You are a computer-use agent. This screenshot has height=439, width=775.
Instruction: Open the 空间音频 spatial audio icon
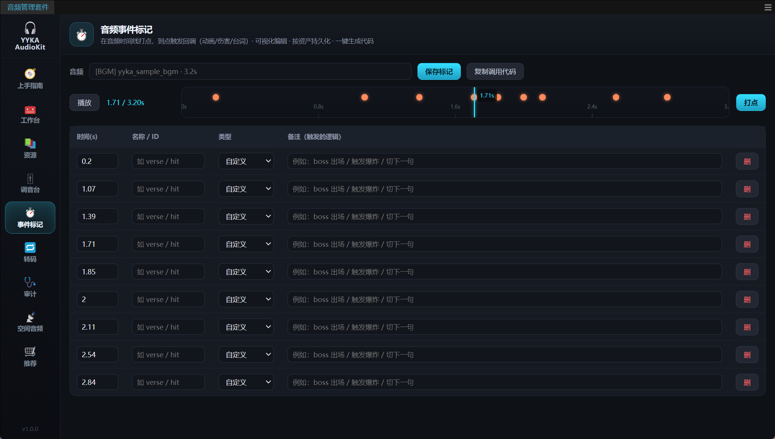pyautogui.click(x=30, y=317)
